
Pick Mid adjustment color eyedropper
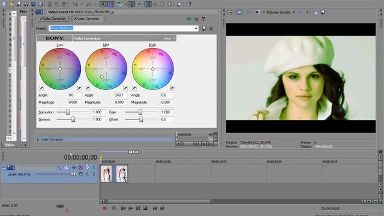(125, 88)
